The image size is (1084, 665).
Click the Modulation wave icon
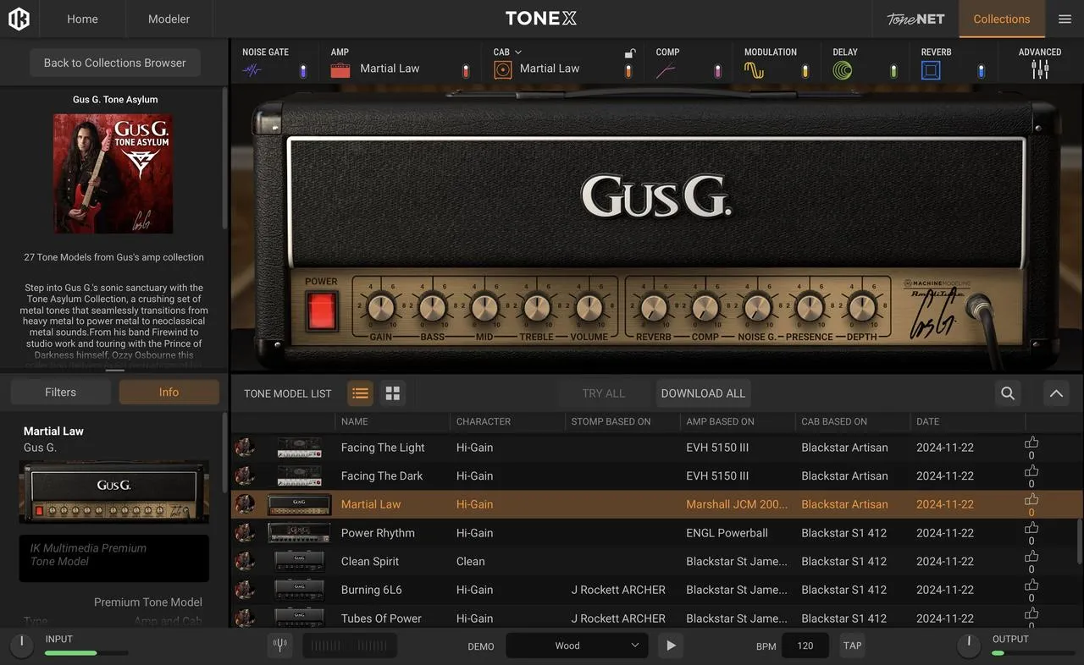click(754, 71)
